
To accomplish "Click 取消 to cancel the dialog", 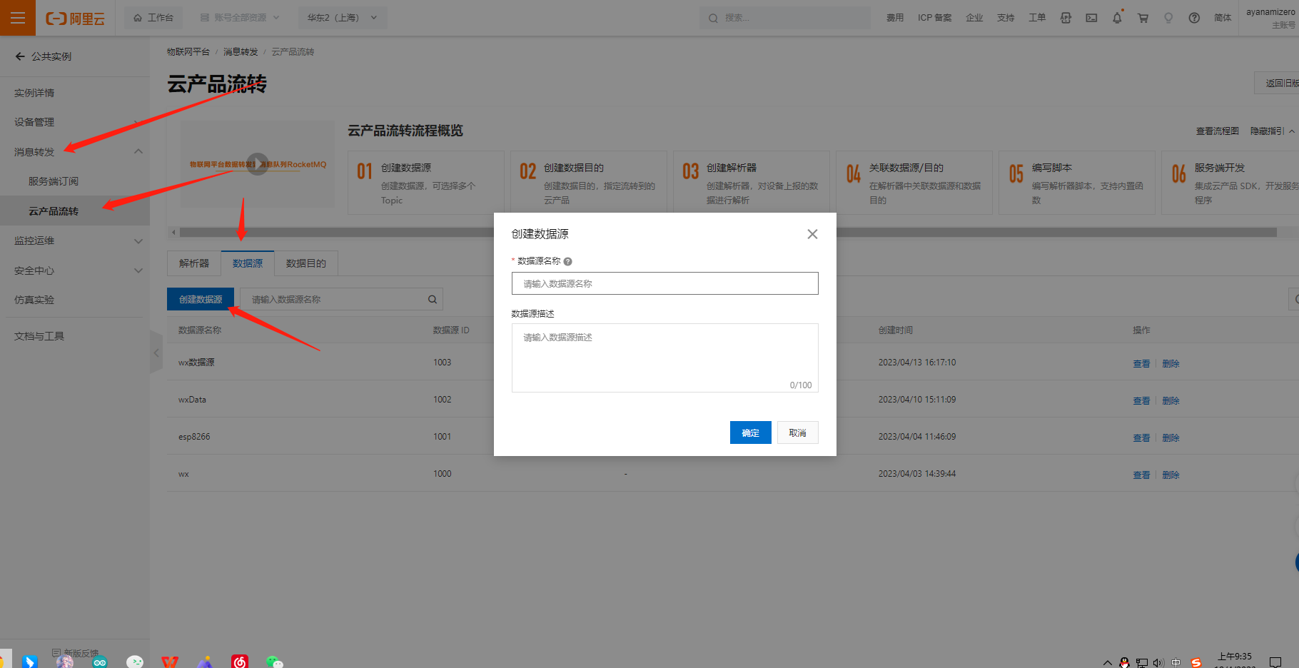I will tap(797, 433).
